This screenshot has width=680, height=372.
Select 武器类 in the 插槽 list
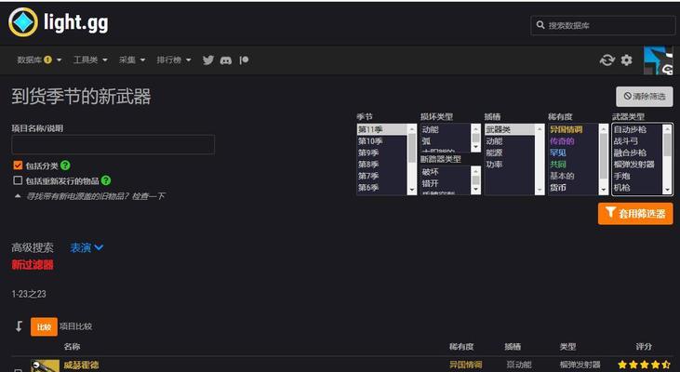[510, 129]
